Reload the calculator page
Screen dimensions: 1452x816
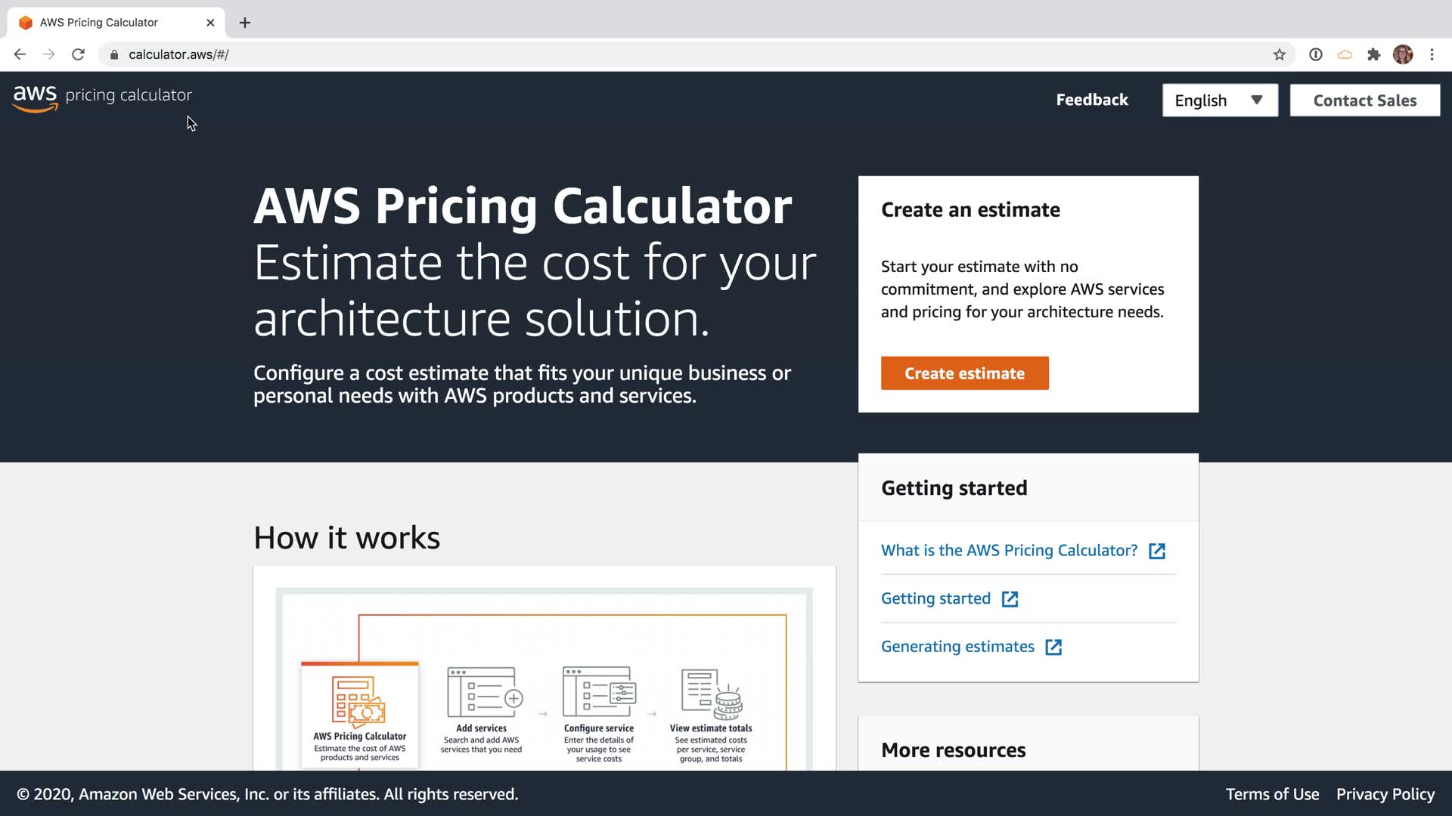tap(78, 54)
